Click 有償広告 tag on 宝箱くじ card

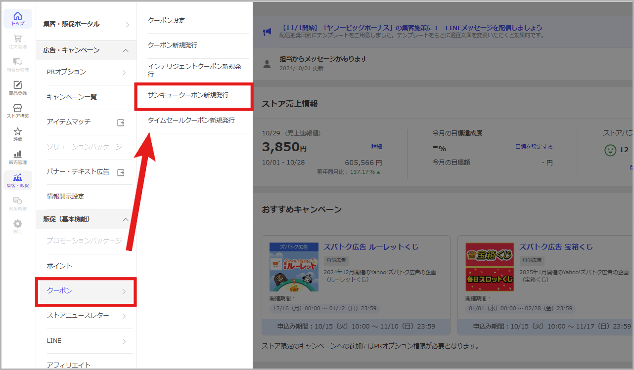(532, 260)
